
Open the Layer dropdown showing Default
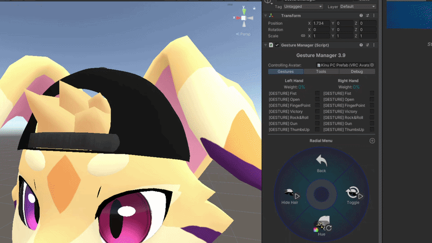pyautogui.click(x=357, y=6)
